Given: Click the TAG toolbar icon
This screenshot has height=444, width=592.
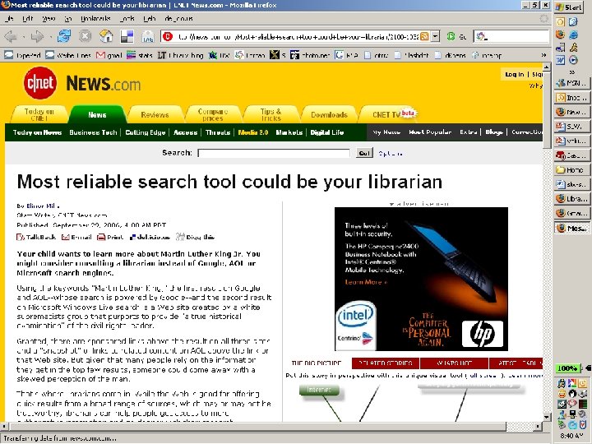Looking at the screenshot, I should point(148,37).
